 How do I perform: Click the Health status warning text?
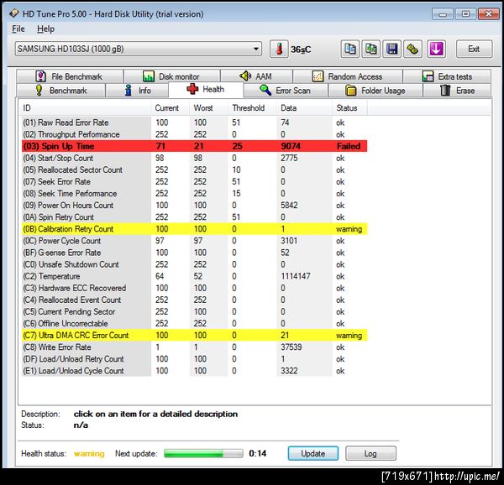(89, 454)
